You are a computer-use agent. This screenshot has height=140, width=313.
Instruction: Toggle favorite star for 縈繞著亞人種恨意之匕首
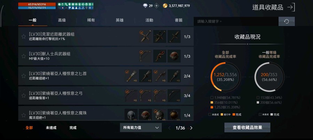click(x=24, y=76)
